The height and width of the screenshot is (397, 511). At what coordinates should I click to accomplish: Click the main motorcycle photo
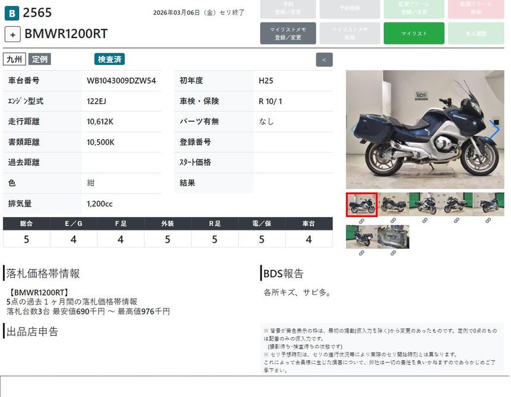tap(424, 129)
